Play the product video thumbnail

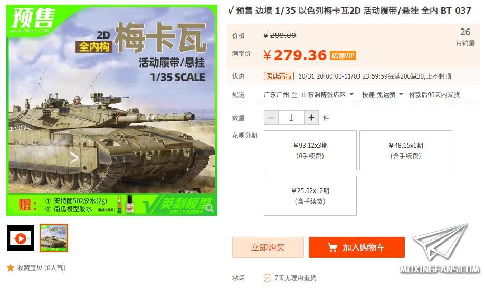coord(21,238)
